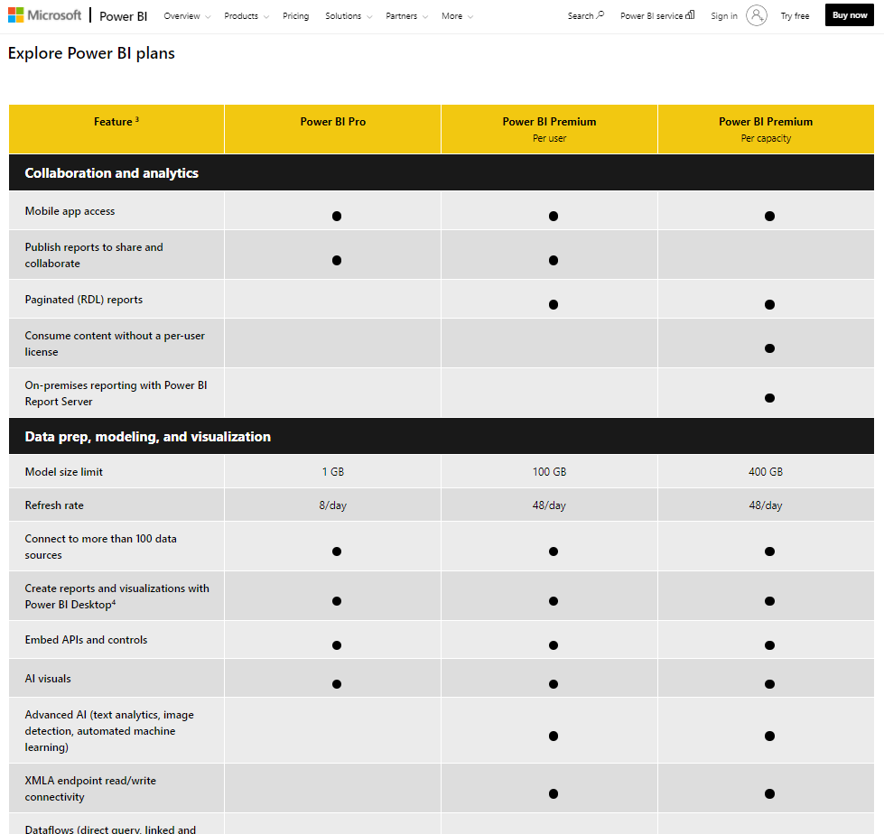Click Embed APIs dot under Per user
Screen dimensions: 884x834
point(553,645)
